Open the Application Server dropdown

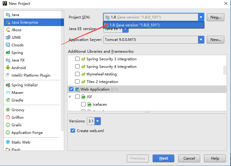coord(201,40)
